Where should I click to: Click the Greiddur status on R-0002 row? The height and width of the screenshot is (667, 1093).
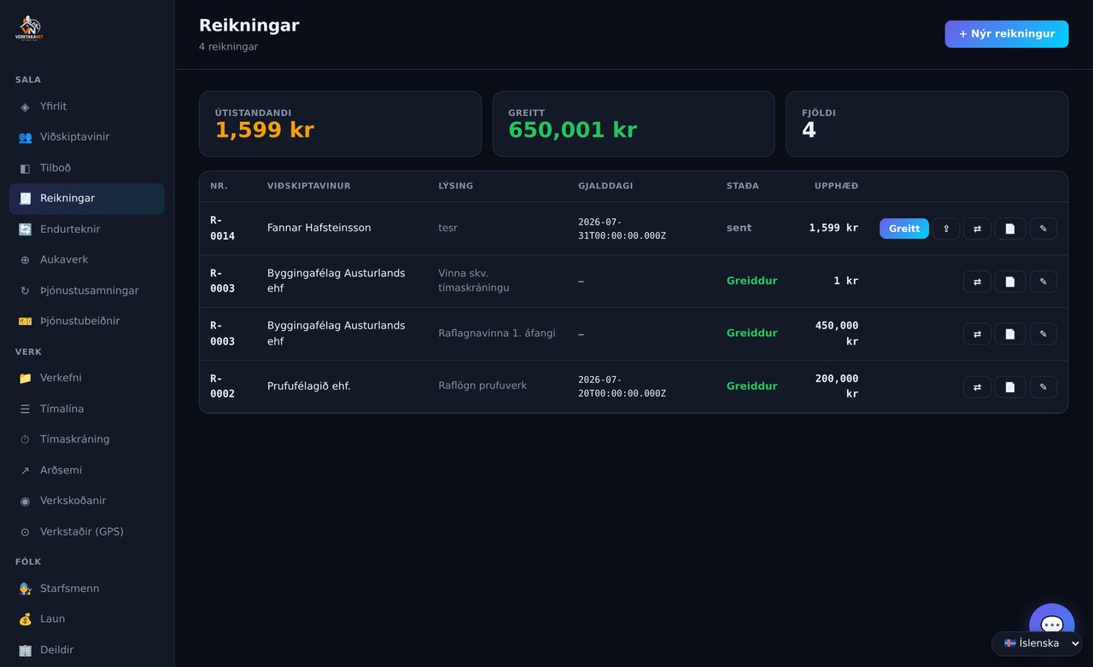pos(751,386)
